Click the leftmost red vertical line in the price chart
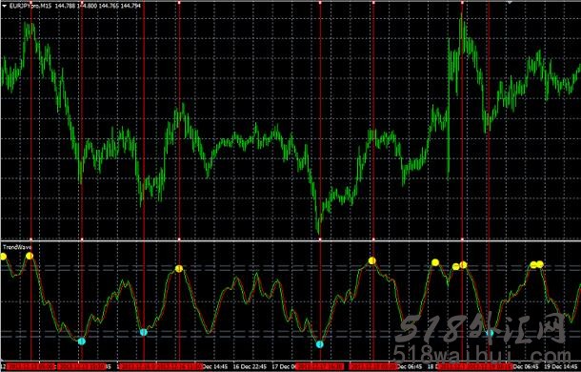 point(31,120)
